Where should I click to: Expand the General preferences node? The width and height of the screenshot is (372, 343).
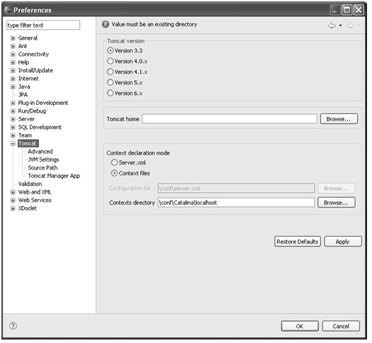pyautogui.click(x=13, y=38)
